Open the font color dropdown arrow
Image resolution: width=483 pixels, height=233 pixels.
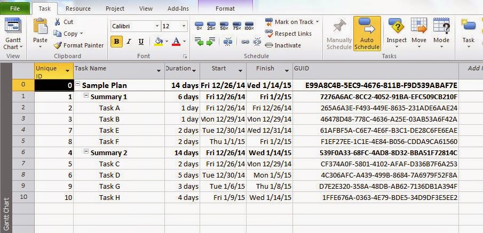[184, 42]
